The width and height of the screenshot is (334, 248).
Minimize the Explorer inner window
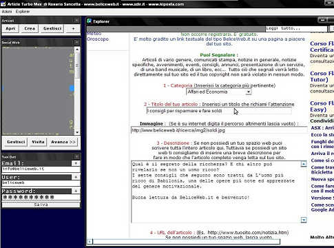(322, 20)
